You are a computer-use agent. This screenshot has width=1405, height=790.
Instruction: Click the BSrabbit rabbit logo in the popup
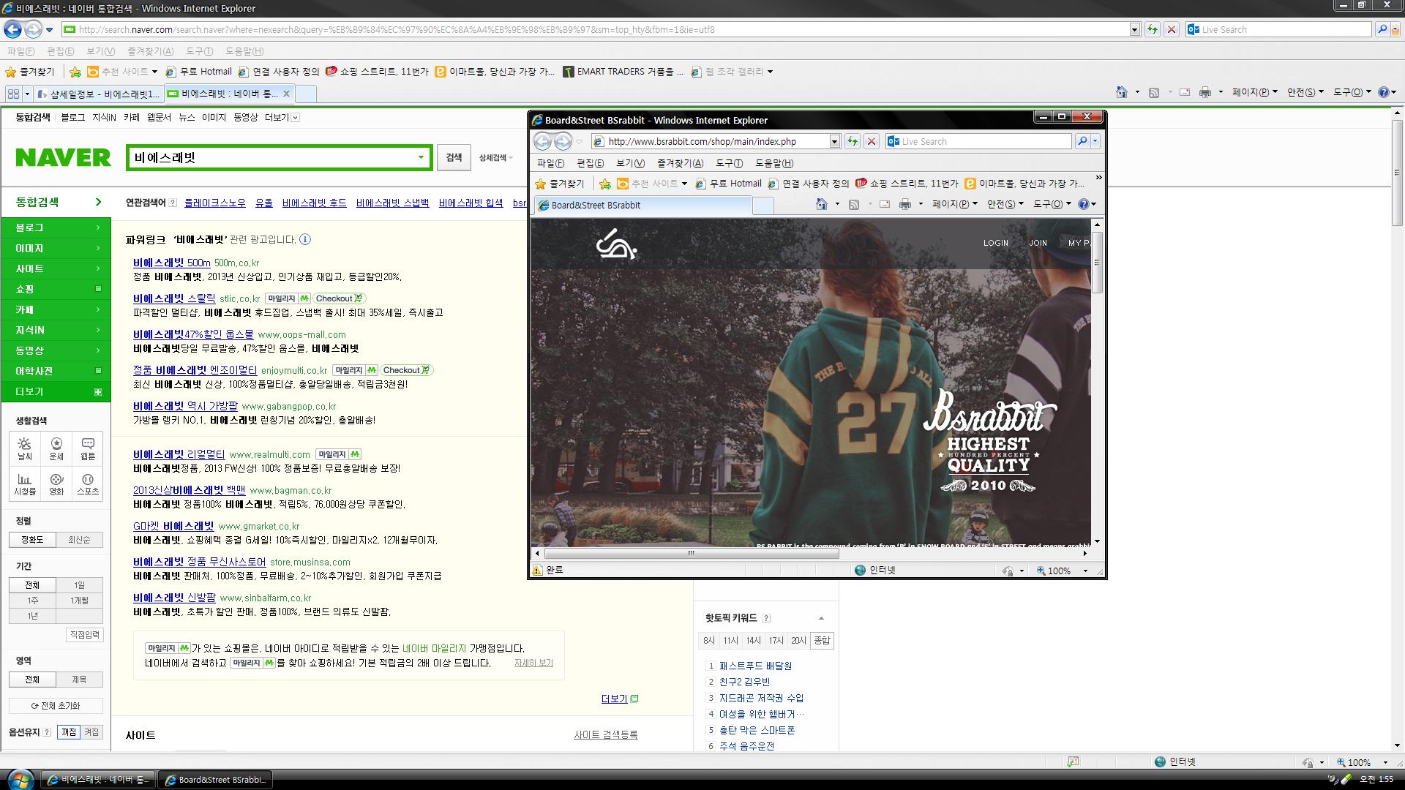616,244
